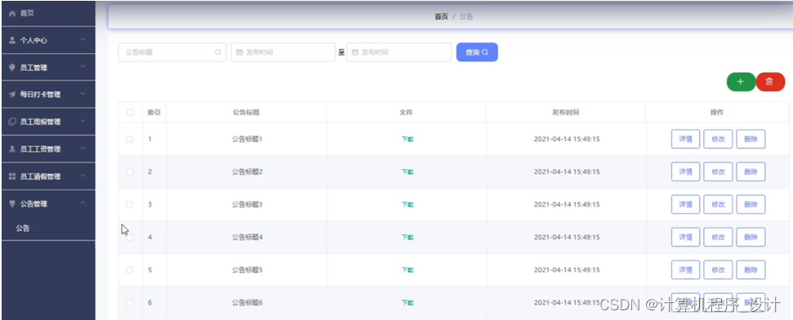This screenshot has width=793, height=320.
Task: Collapse the 公告管理 menu chevron
Action: coord(83,203)
